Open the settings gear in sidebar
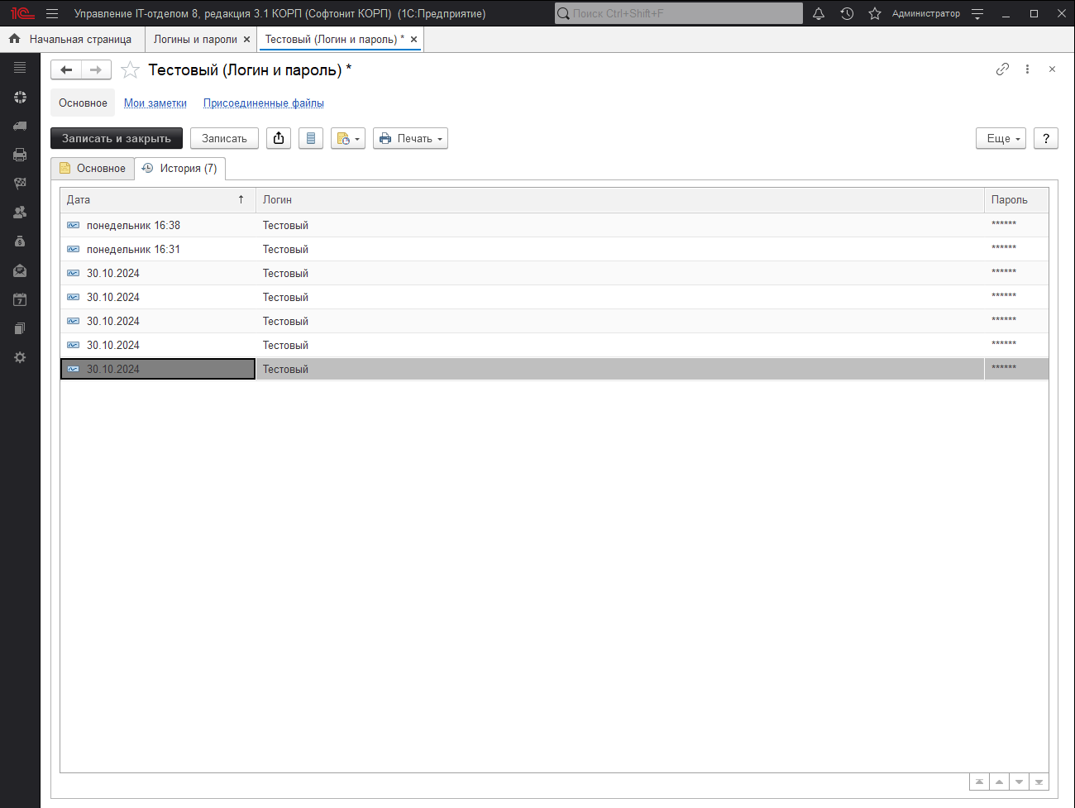 [x=20, y=357]
